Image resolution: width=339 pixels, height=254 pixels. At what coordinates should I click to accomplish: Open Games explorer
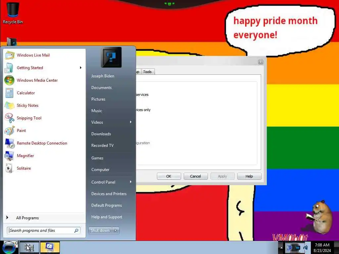(97, 158)
